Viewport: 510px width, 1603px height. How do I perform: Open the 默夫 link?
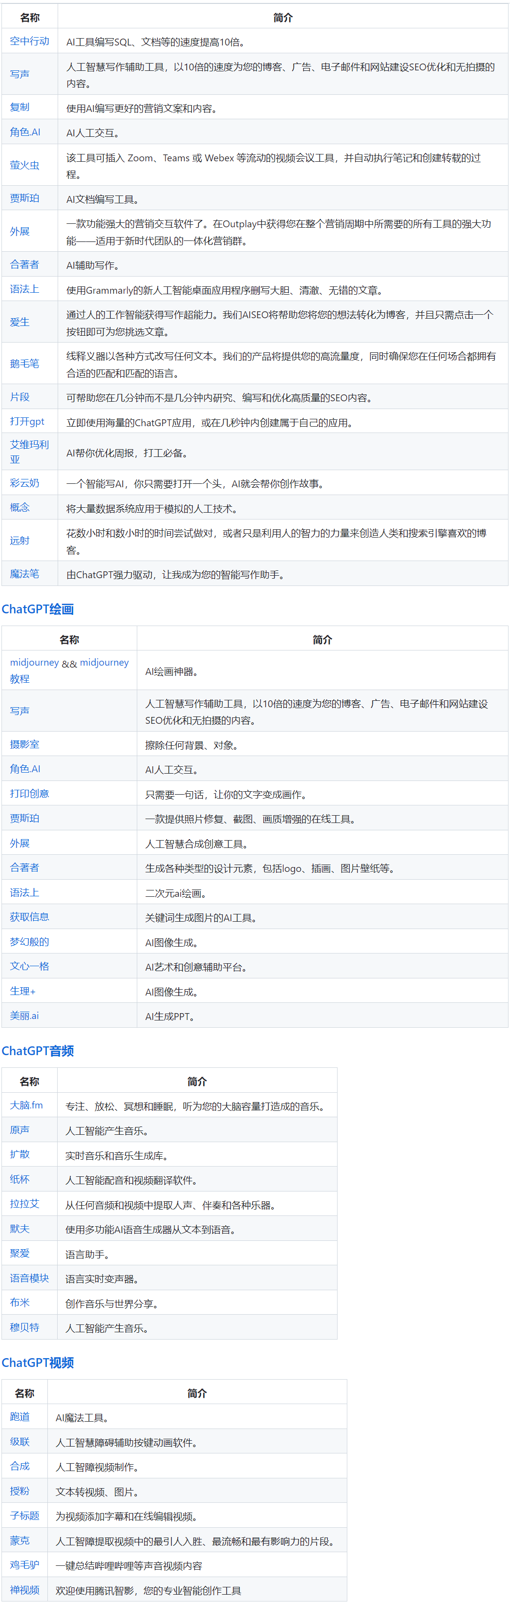pyautogui.click(x=19, y=1228)
